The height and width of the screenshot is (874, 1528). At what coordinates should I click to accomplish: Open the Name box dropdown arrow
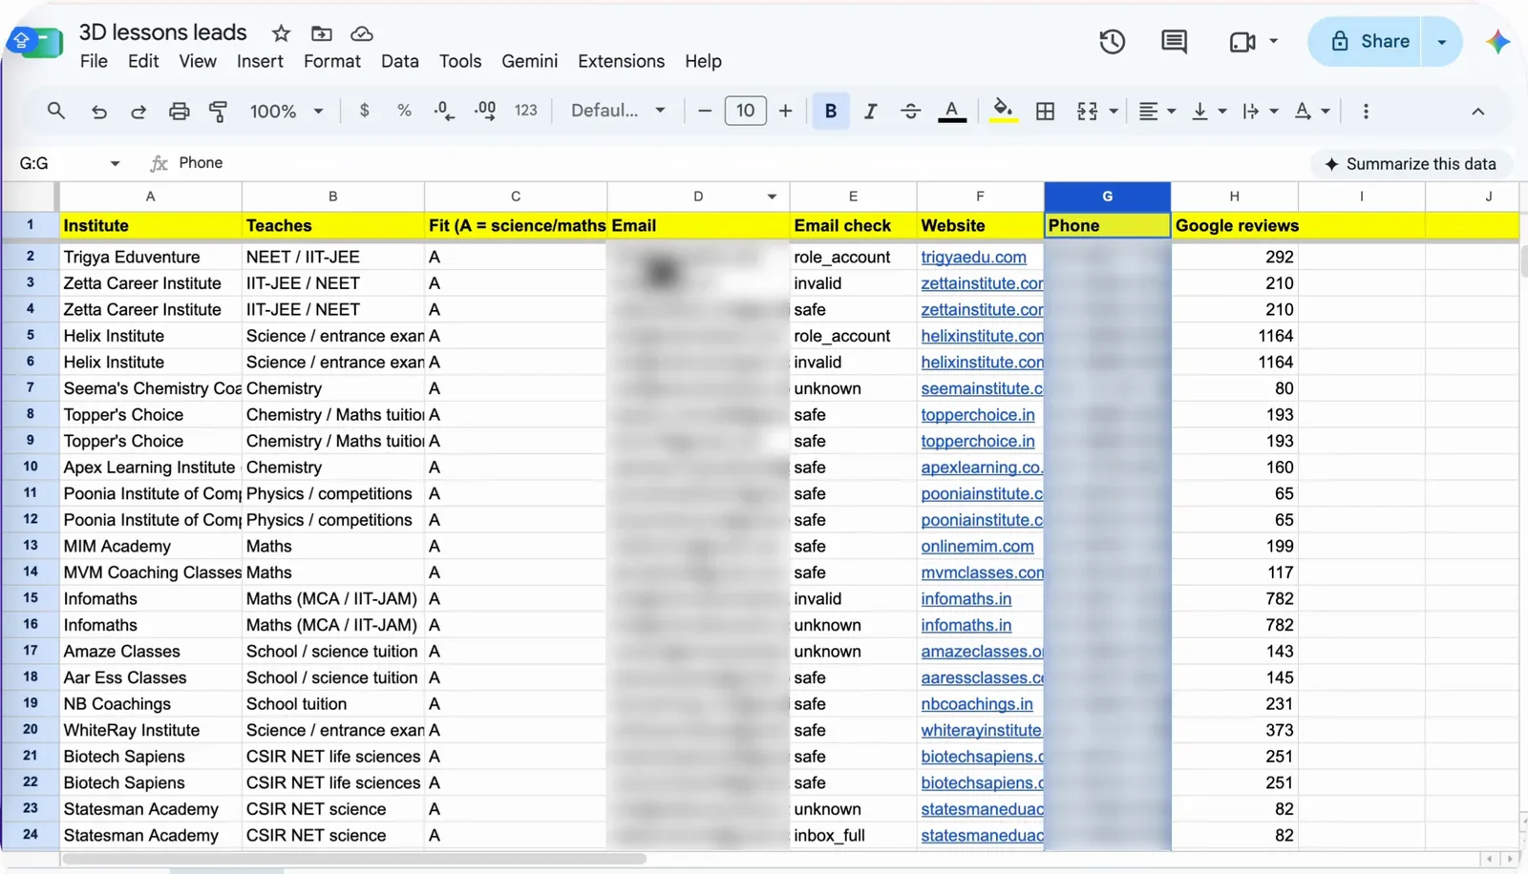[115, 163]
